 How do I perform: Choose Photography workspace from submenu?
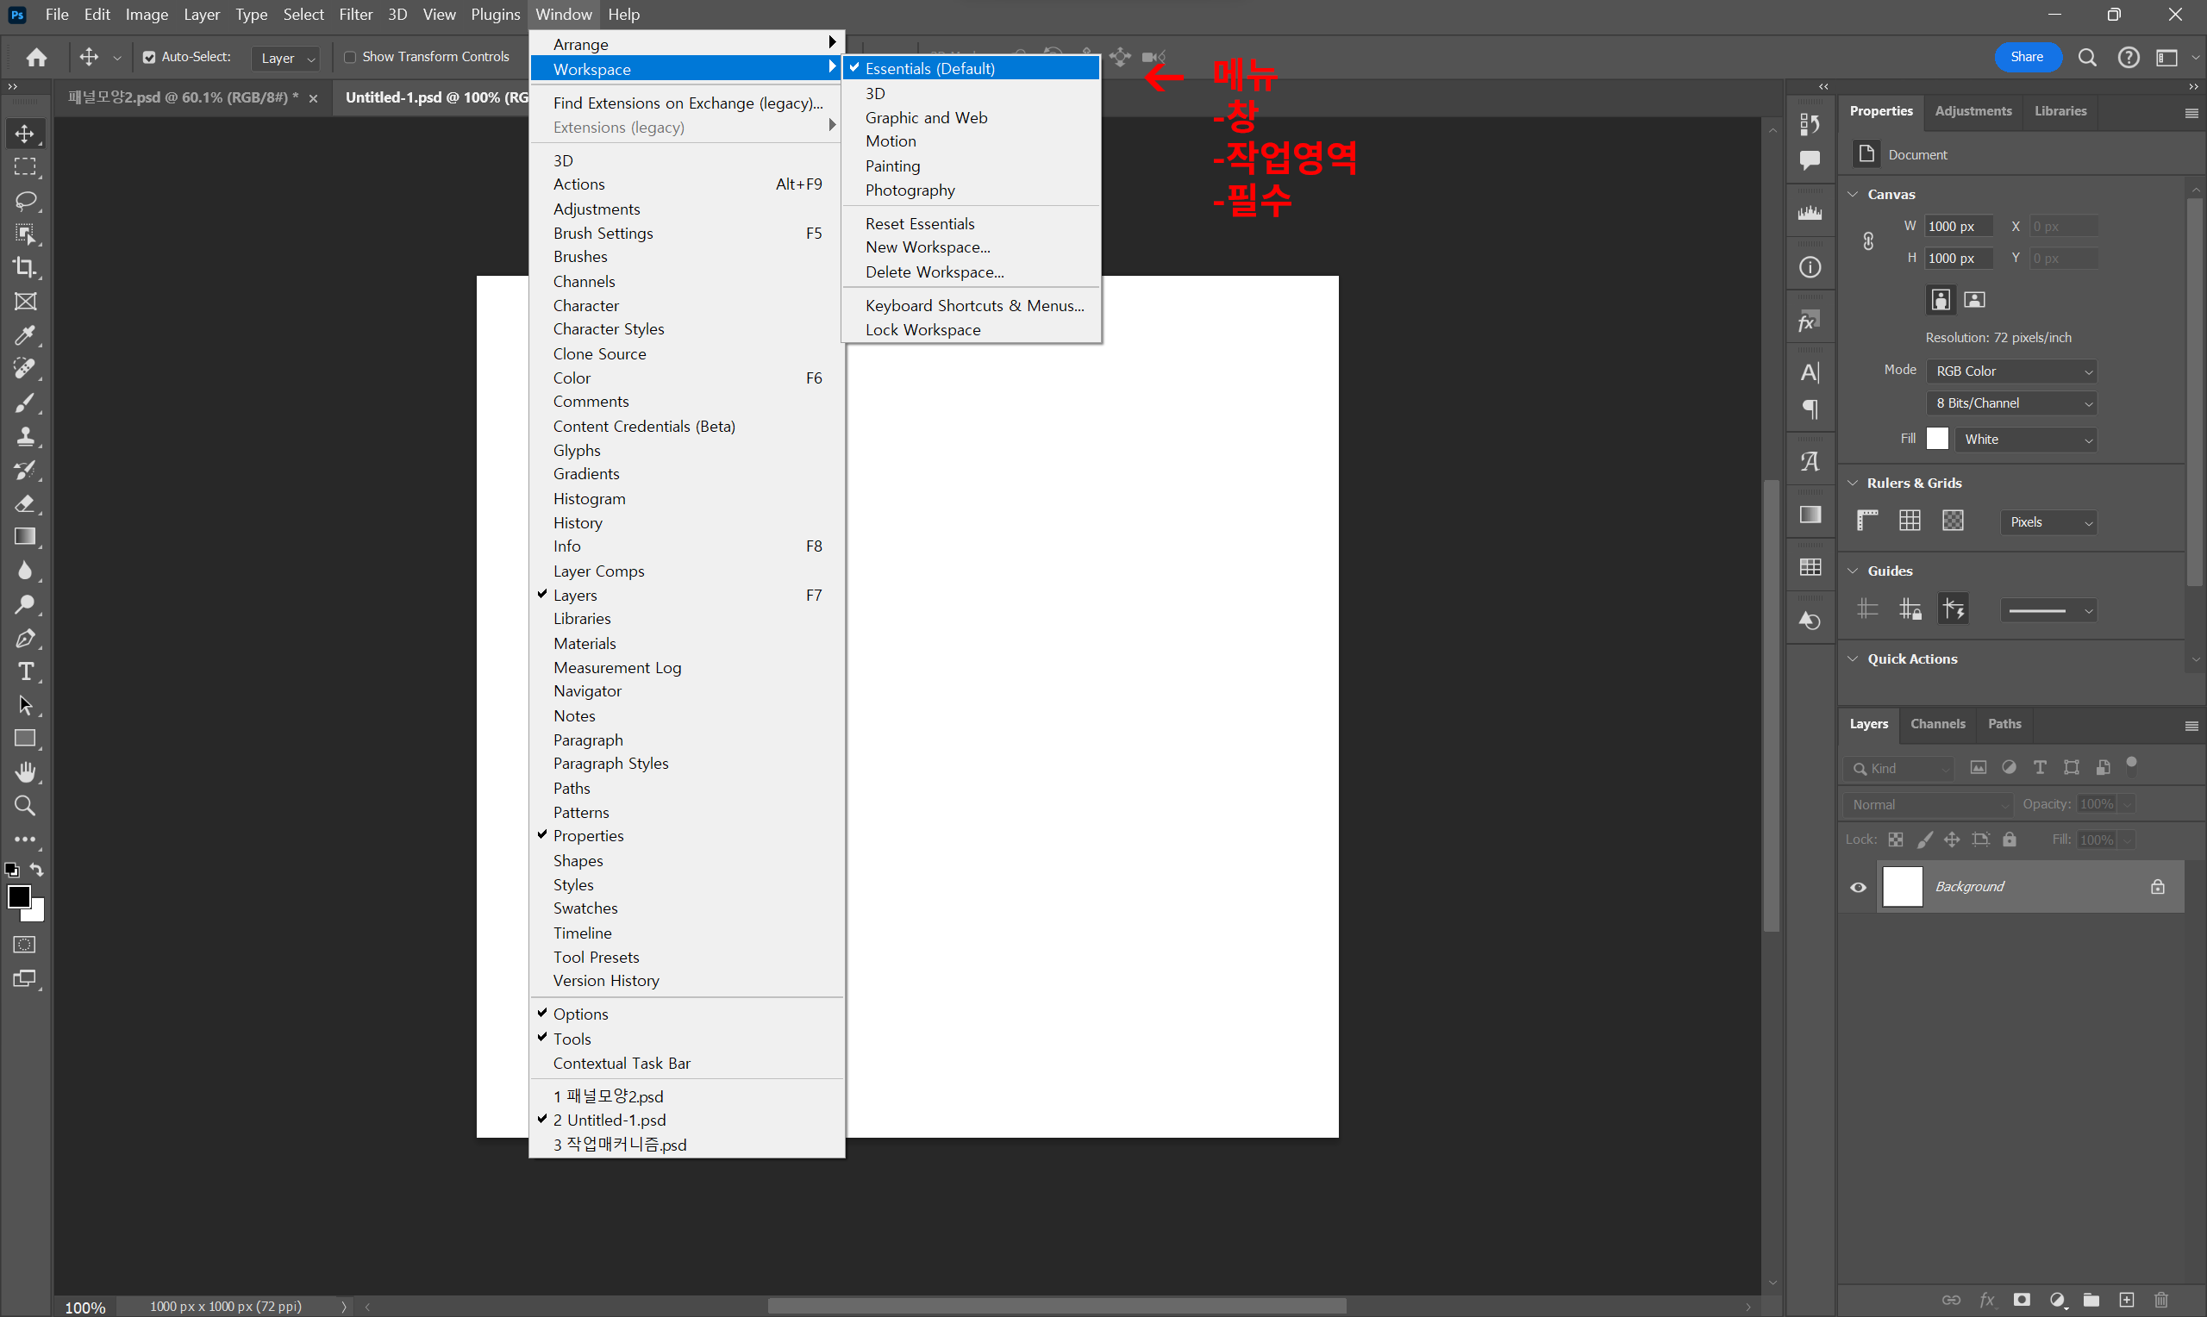click(x=910, y=190)
